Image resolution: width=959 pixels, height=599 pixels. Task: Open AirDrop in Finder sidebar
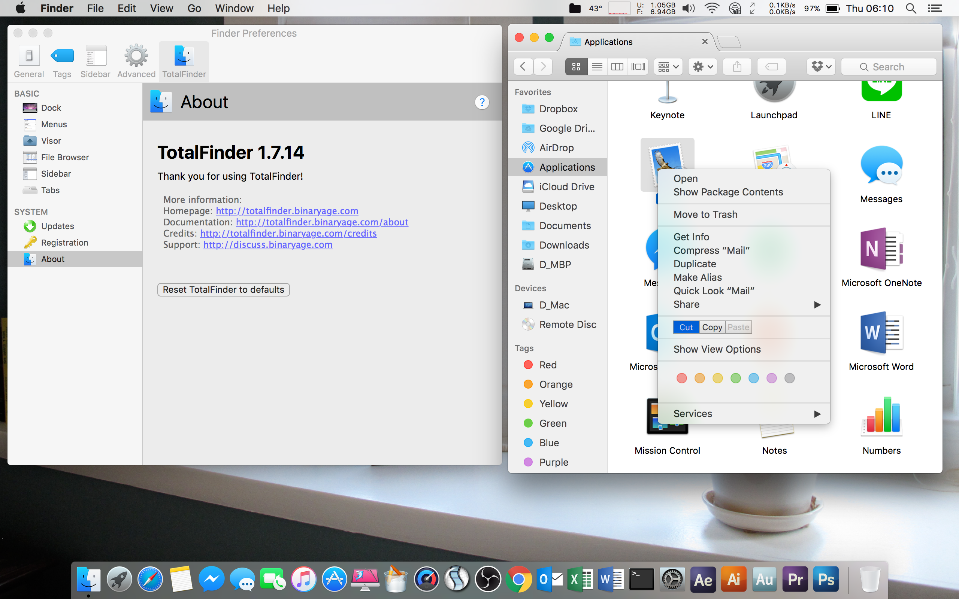click(x=557, y=148)
